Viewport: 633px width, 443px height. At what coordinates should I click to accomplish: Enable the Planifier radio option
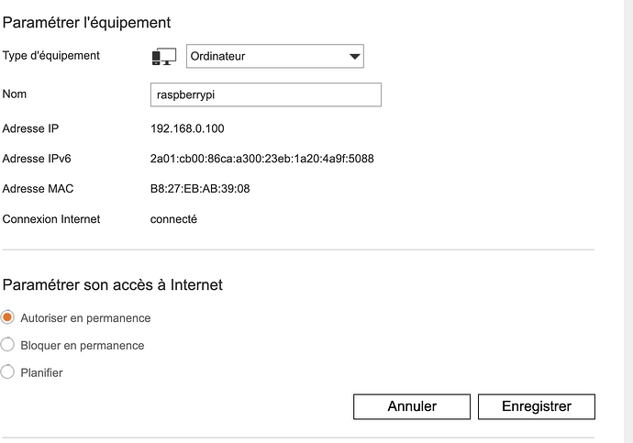click(8, 372)
